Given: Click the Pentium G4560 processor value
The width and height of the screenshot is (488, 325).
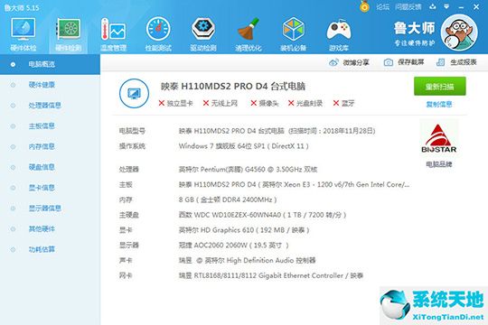Looking at the screenshot, I should click(x=248, y=170).
